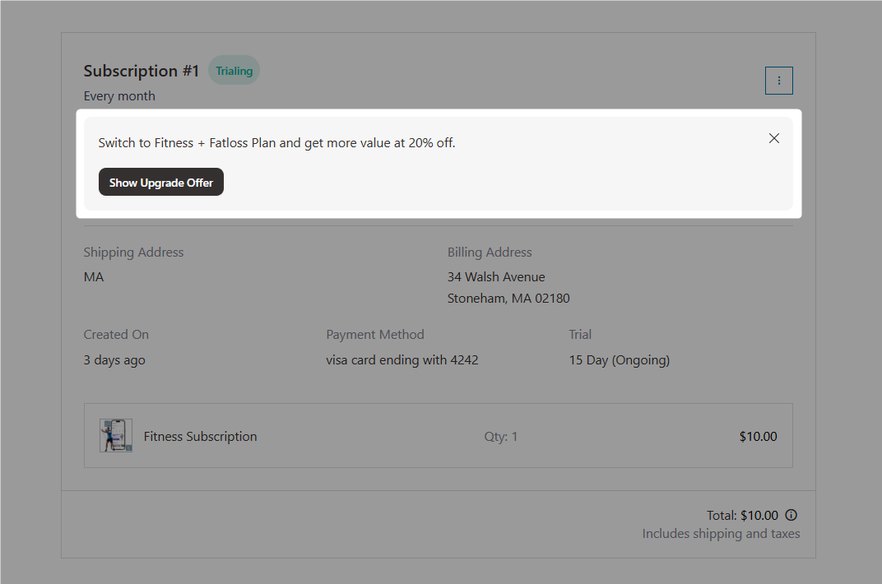This screenshot has width=882, height=584.
Task: Click the Created On timestamp
Action: 114,359
